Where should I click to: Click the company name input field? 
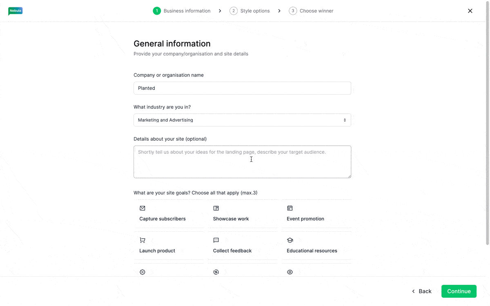pyautogui.click(x=242, y=88)
